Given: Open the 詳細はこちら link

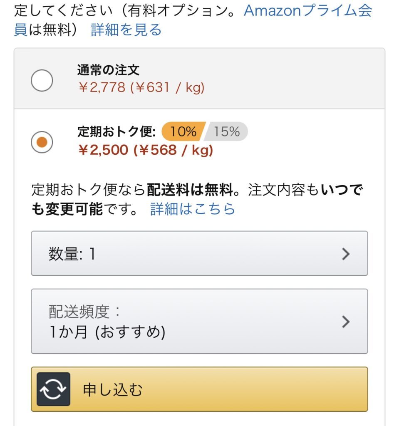Looking at the screenshot, I should (193, 209).
